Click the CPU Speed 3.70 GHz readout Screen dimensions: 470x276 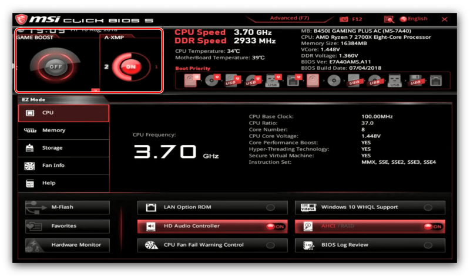223,32
